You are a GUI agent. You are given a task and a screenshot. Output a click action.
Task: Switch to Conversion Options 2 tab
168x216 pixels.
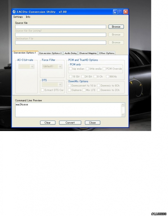[x=50, y=53]
